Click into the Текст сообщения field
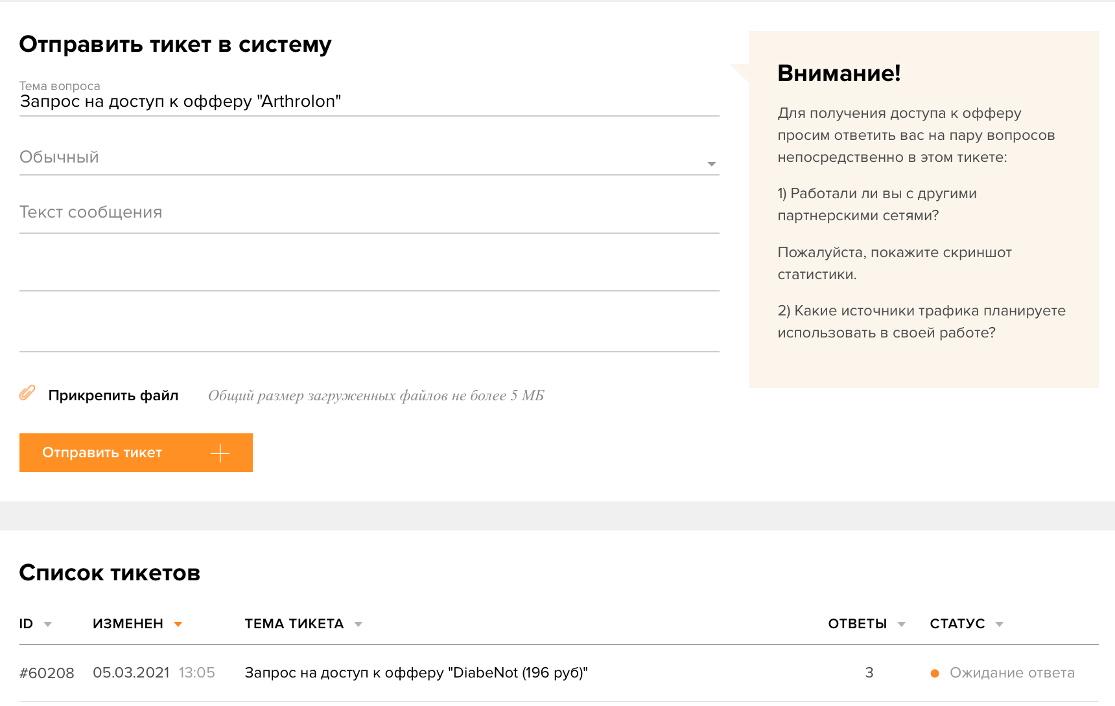 [x=370, y=212]
